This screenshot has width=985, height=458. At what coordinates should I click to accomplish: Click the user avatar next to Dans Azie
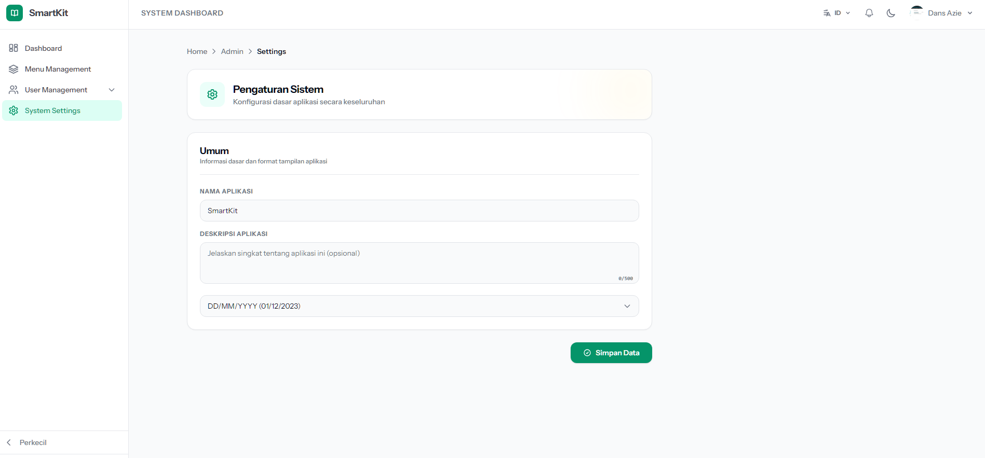pyautogui.click(x=917, y=13)
